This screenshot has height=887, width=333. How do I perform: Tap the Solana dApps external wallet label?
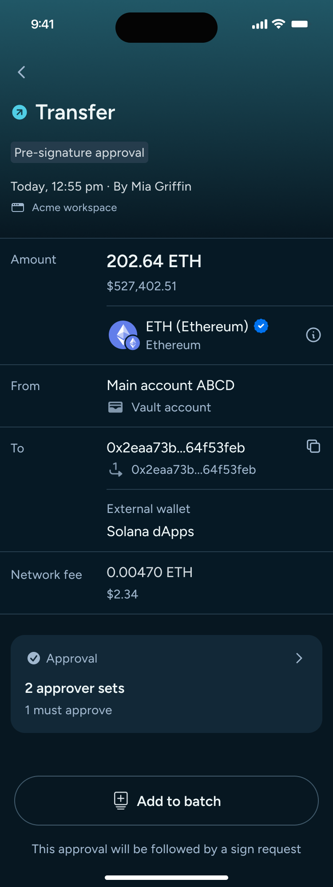point(151,531)
